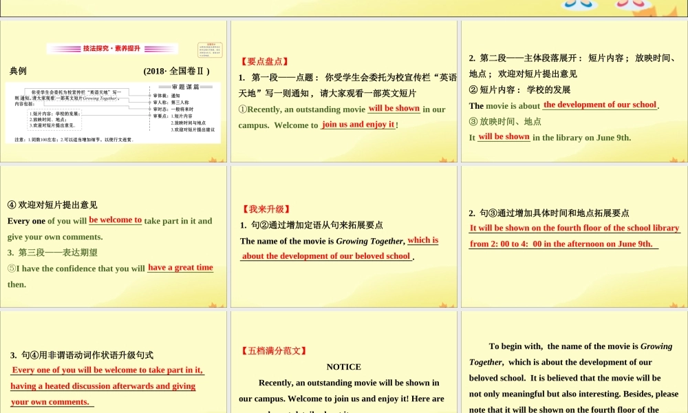Select the red answer 'be welcome to'

[116, 220]
